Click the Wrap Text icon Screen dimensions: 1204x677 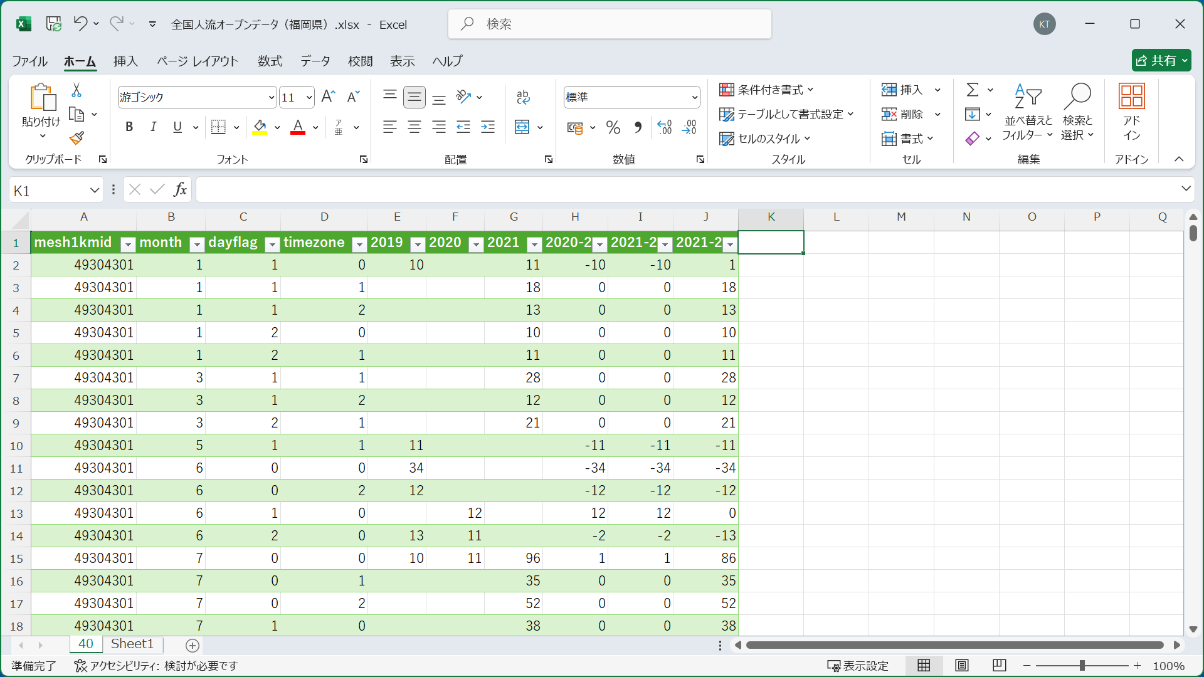(523, 97)
